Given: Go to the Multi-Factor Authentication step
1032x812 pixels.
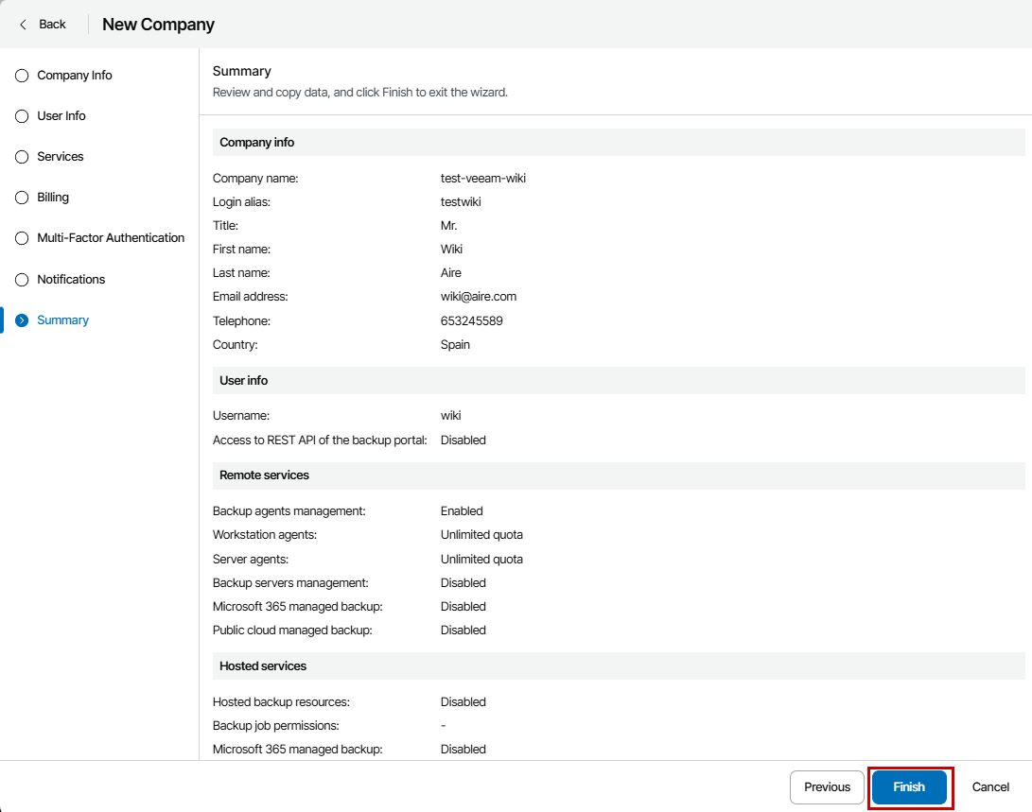Looking at the screenshot, I should pyautogui.click(x=111, y=238).
